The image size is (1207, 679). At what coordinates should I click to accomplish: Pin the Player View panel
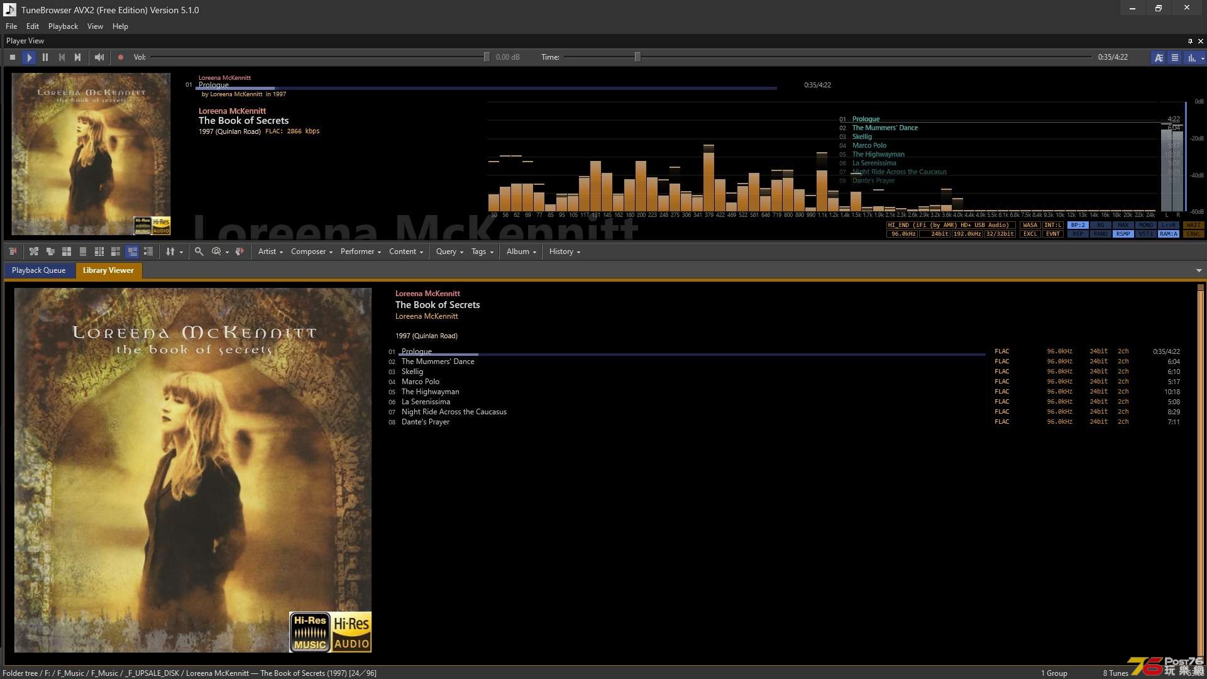coord(1190,41)
